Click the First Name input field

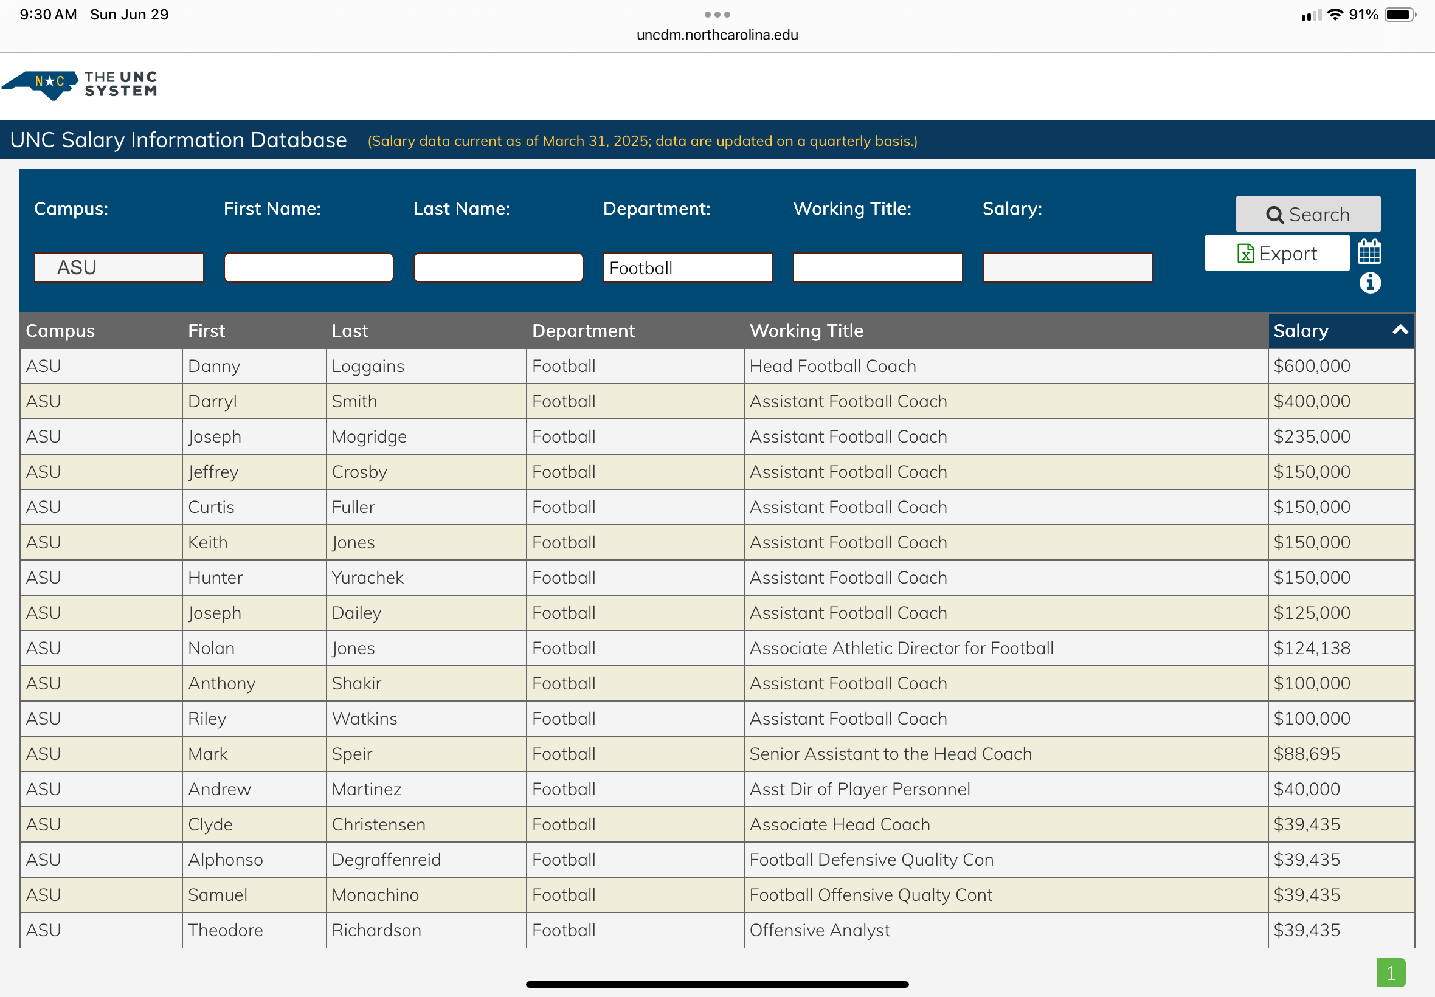point(309,267)
